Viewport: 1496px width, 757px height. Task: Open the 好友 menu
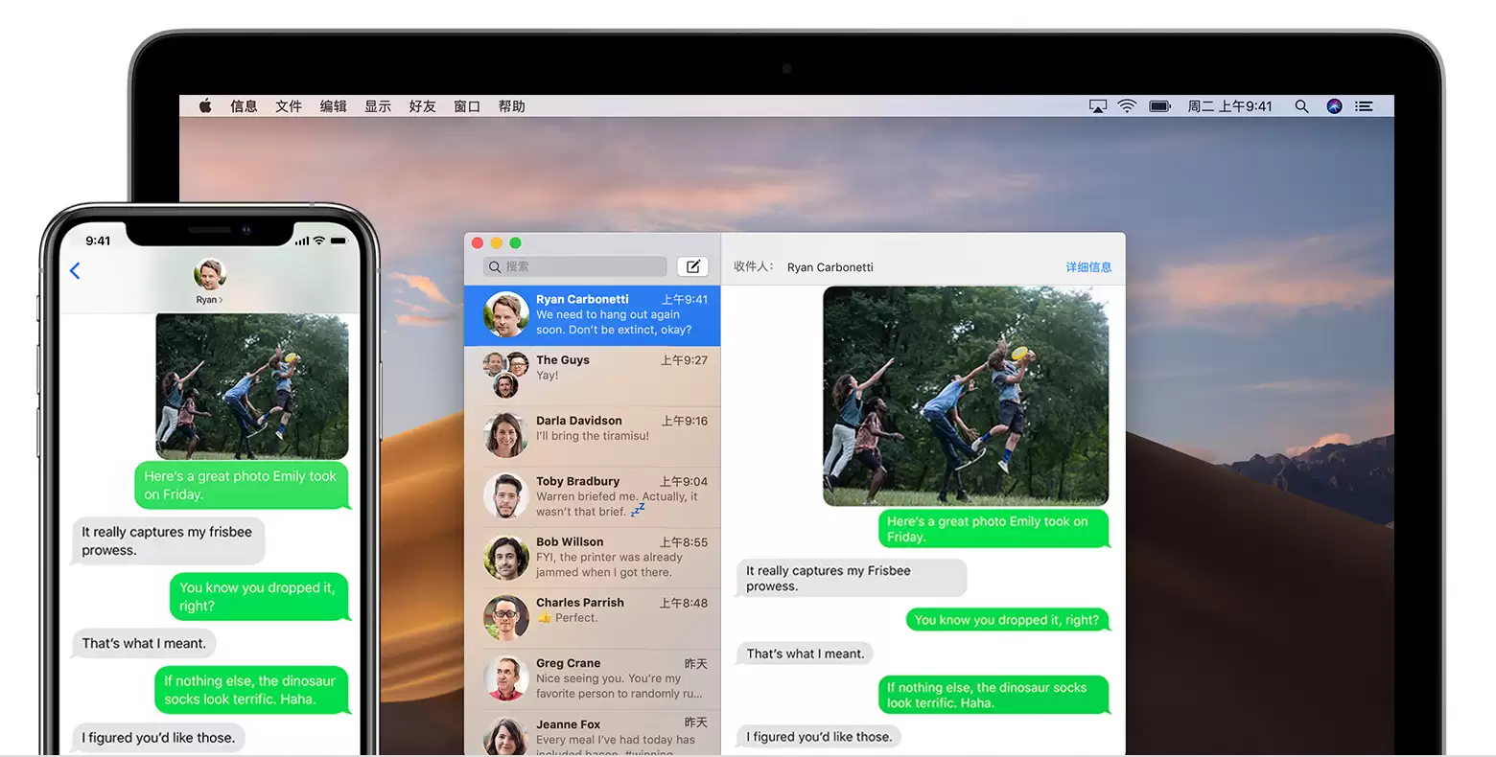pyautogui.click(x=422, y=106)
